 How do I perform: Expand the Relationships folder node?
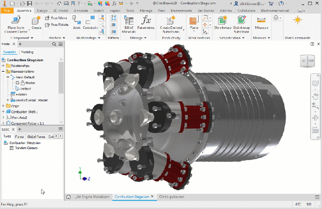point(3,66)
